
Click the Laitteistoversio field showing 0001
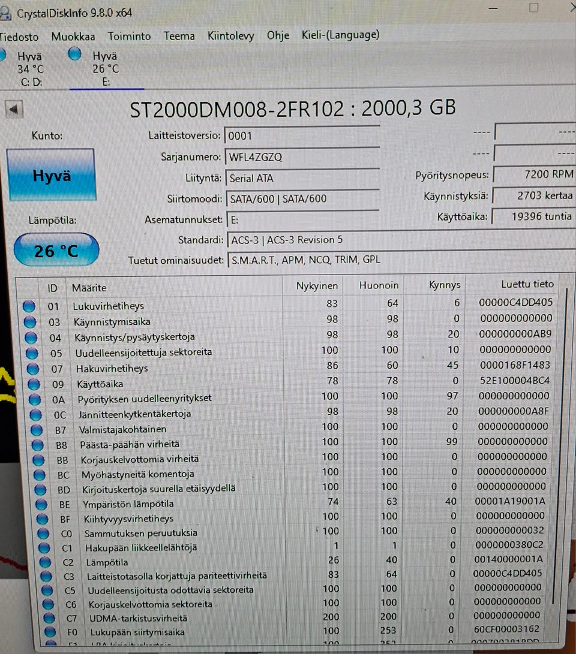coord(302,135)
